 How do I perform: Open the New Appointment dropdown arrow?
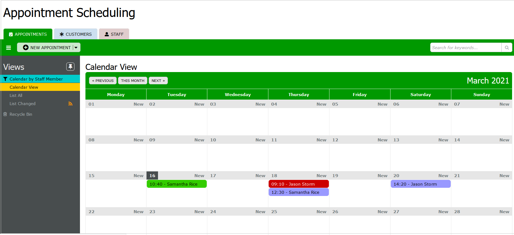[x=76, y=47]
